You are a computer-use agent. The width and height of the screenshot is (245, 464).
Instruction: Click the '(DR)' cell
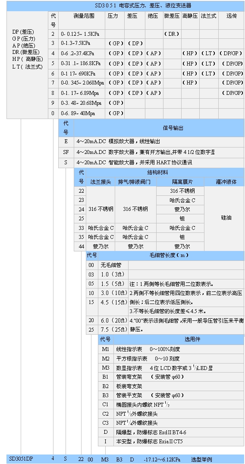click(172, 34)
